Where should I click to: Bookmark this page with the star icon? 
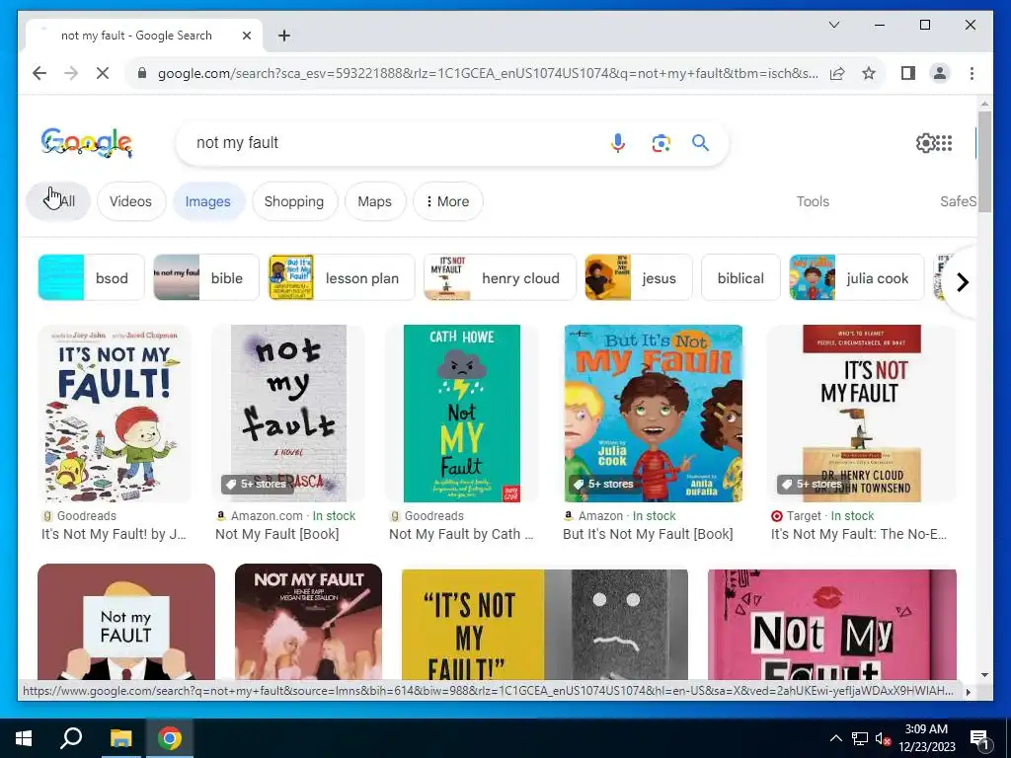869,73
